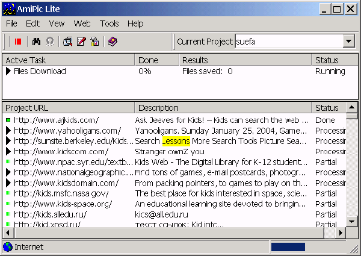Open the preview pages magnifier icon
361x256 pixels.
(x=67, y=42)
